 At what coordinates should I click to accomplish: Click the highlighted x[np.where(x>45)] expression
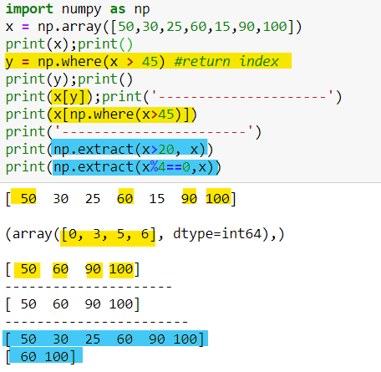tap(123, 115)
